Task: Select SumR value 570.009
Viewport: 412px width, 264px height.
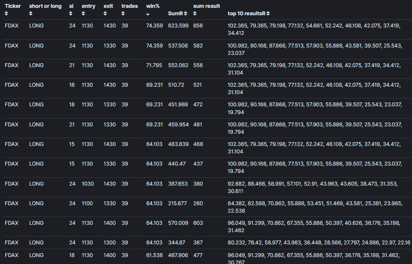Action: (178, 223)
